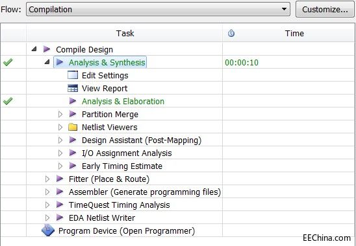Expand the Fitter (Place & Route) node
356x246 pixels.
coord(47,179)
